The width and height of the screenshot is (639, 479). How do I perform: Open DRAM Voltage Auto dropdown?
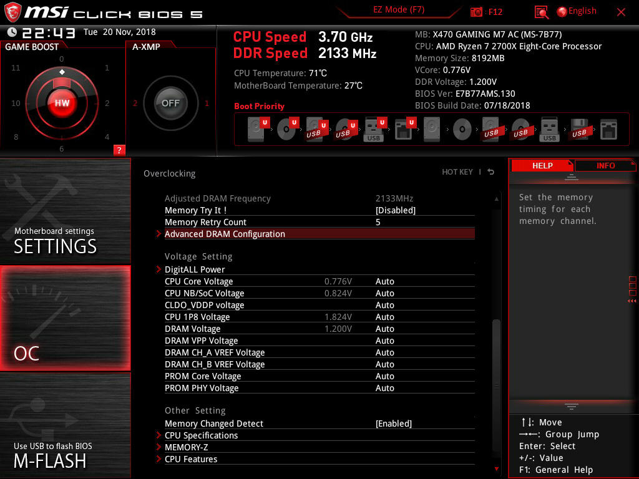(x=384, y=329)
